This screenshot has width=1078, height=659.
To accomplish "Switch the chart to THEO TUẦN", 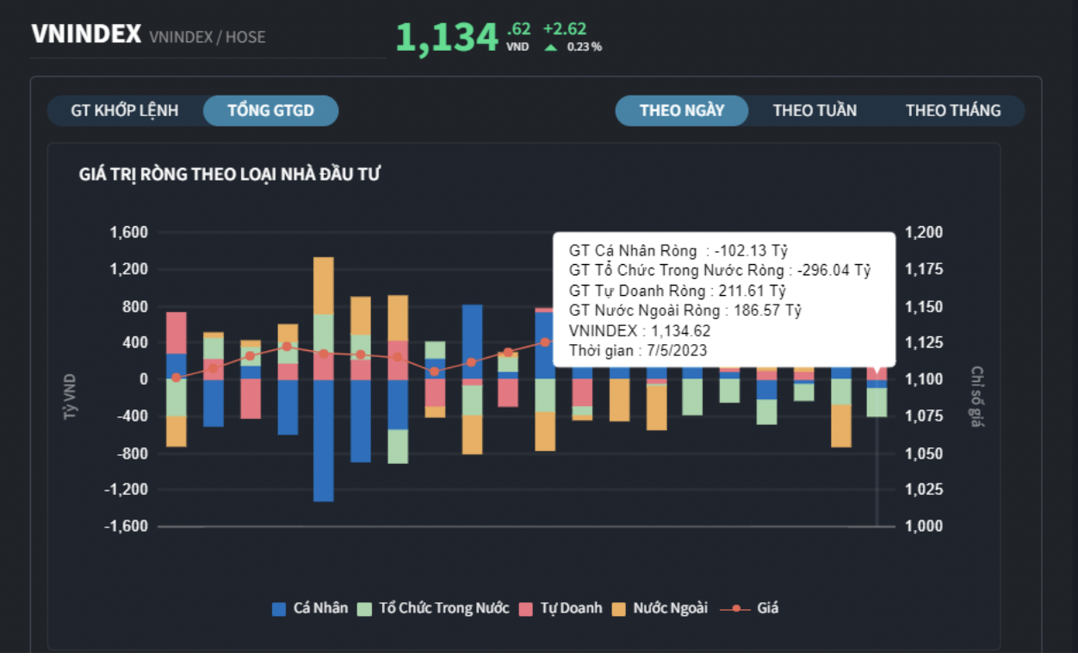I will click(815, 110).
